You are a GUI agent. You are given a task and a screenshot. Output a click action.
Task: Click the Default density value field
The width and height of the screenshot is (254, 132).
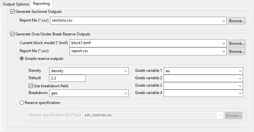tap(68, 78)
